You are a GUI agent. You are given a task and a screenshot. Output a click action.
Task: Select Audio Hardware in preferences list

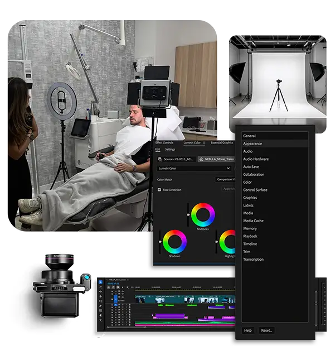[x=256, y=159]
